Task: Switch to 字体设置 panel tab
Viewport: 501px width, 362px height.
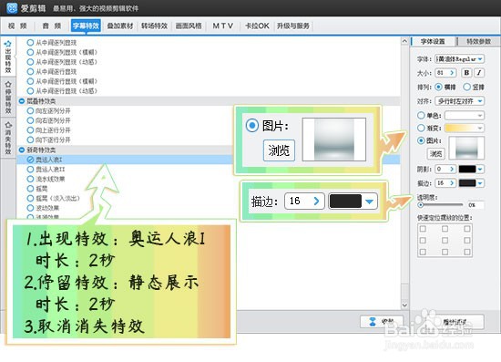Action: [x=433, y=41]
